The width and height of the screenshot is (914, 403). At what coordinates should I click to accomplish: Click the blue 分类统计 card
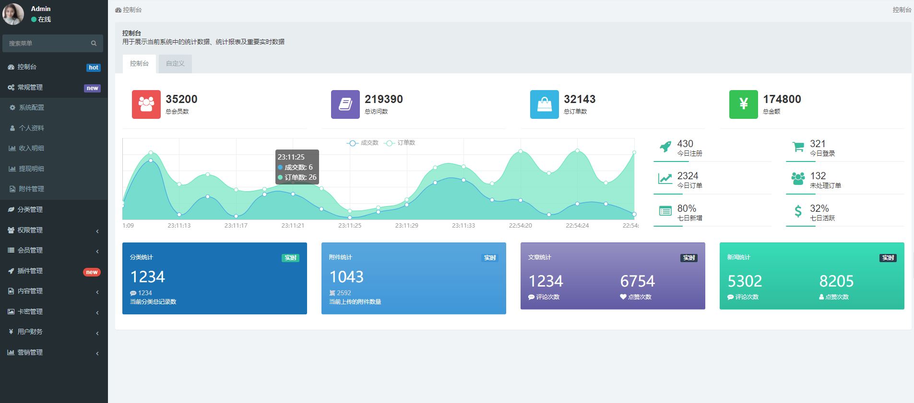[214, 278]
